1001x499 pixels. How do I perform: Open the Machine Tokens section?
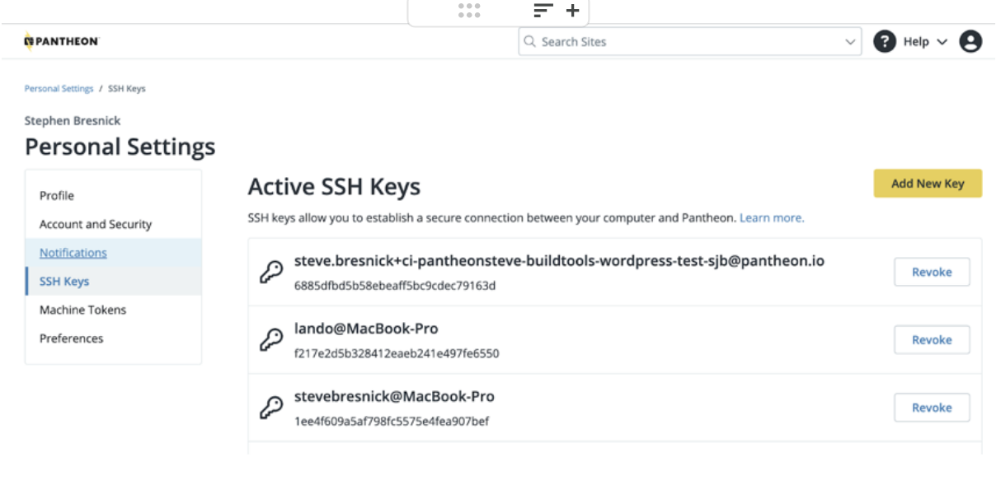(82, 310)
